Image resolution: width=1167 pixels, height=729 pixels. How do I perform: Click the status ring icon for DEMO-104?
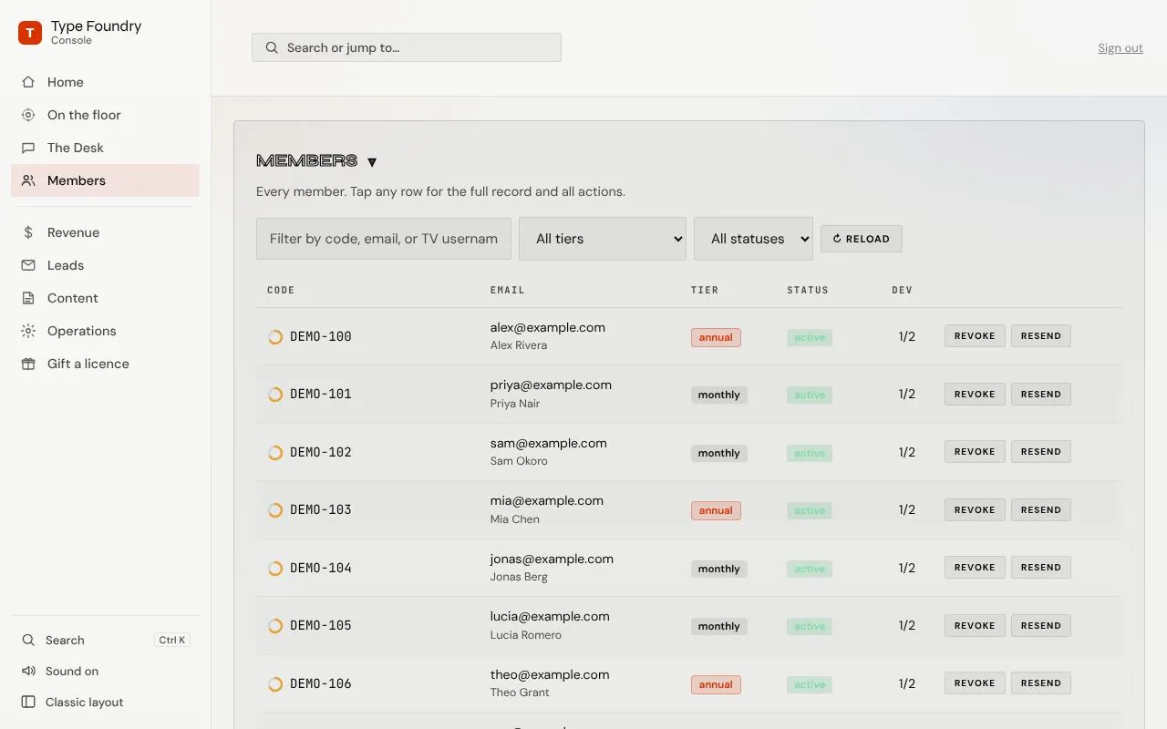(x=275, y=569)
